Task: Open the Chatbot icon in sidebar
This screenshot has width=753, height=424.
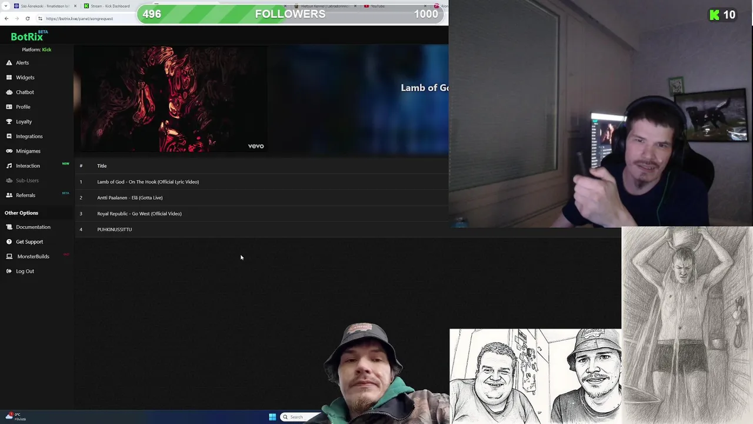Action: coord(9,92)
